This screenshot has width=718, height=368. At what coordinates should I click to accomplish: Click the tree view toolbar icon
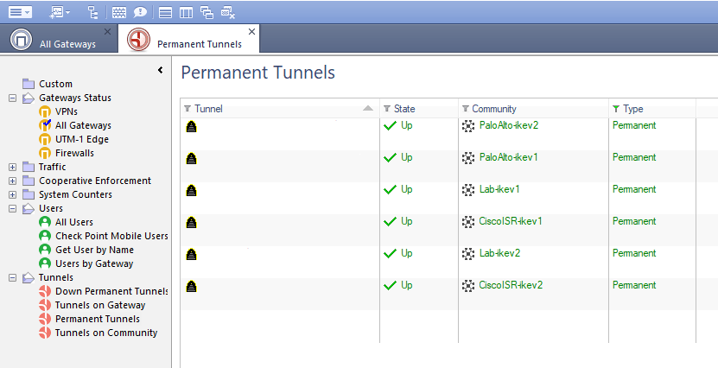click(93, 12)
